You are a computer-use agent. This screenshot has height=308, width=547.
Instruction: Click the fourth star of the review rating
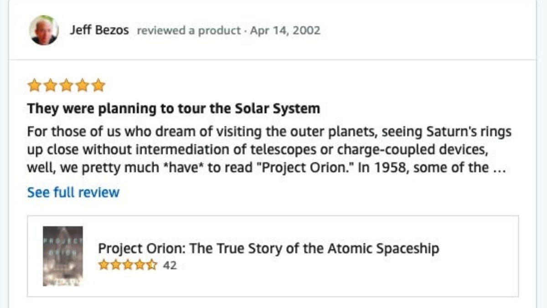pos(83,85)
